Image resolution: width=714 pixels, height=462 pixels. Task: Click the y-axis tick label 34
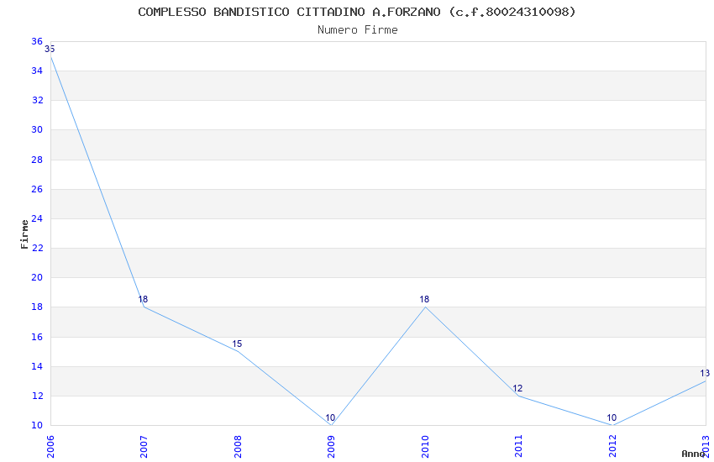point(37,71)
